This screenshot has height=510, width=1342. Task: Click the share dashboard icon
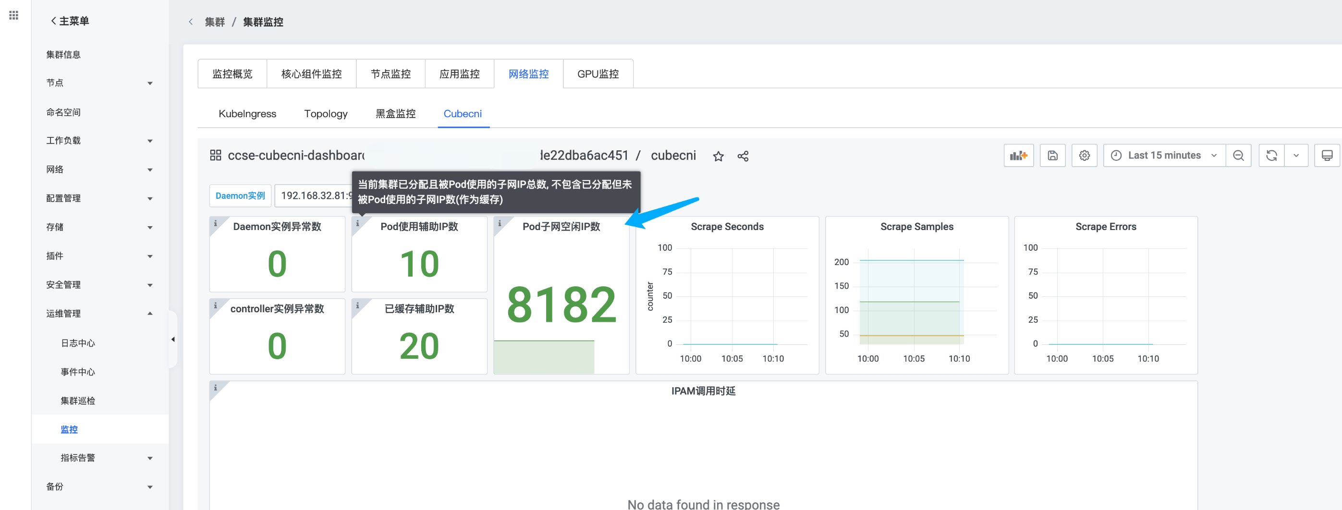(743, 156)
